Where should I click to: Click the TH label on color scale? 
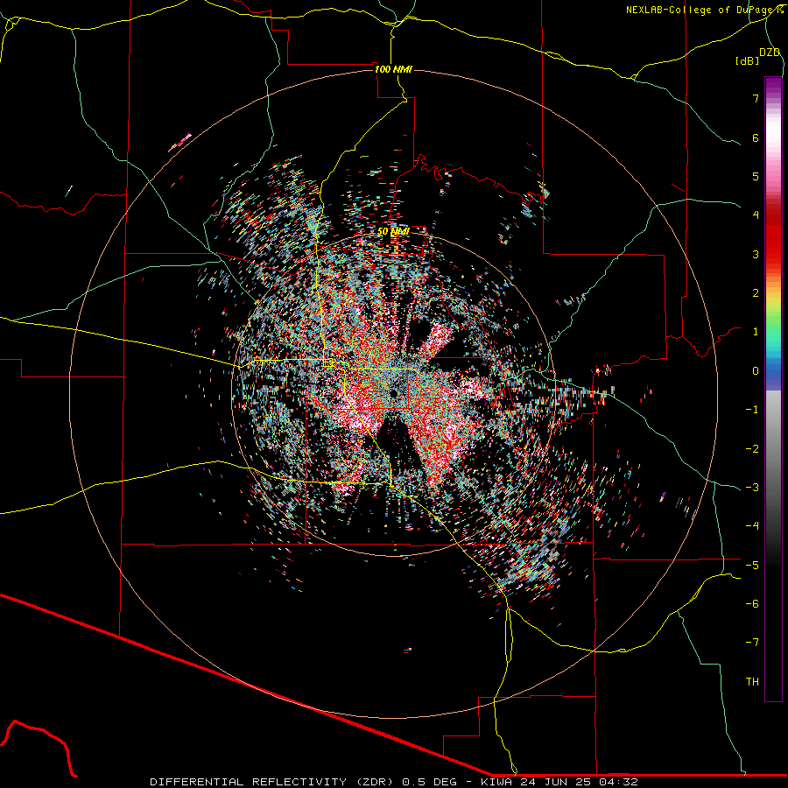click(x=752, y=682)
